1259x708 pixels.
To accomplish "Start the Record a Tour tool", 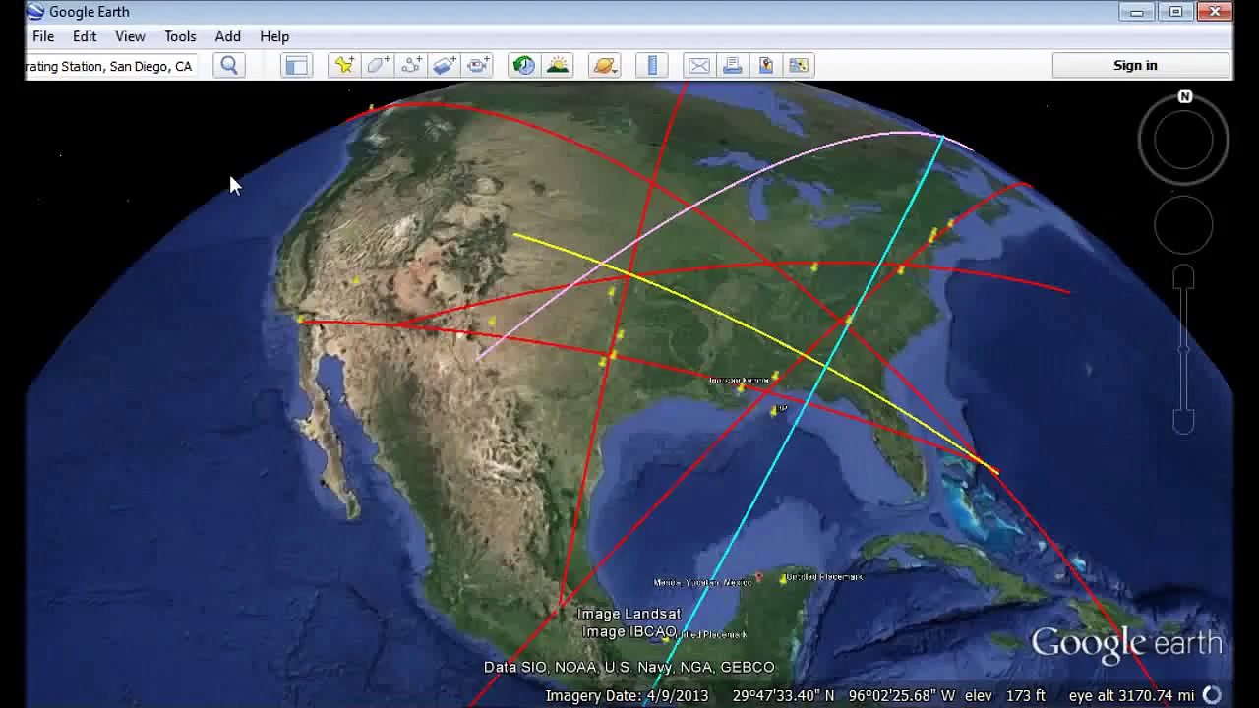I will click(x=478, y=66).
